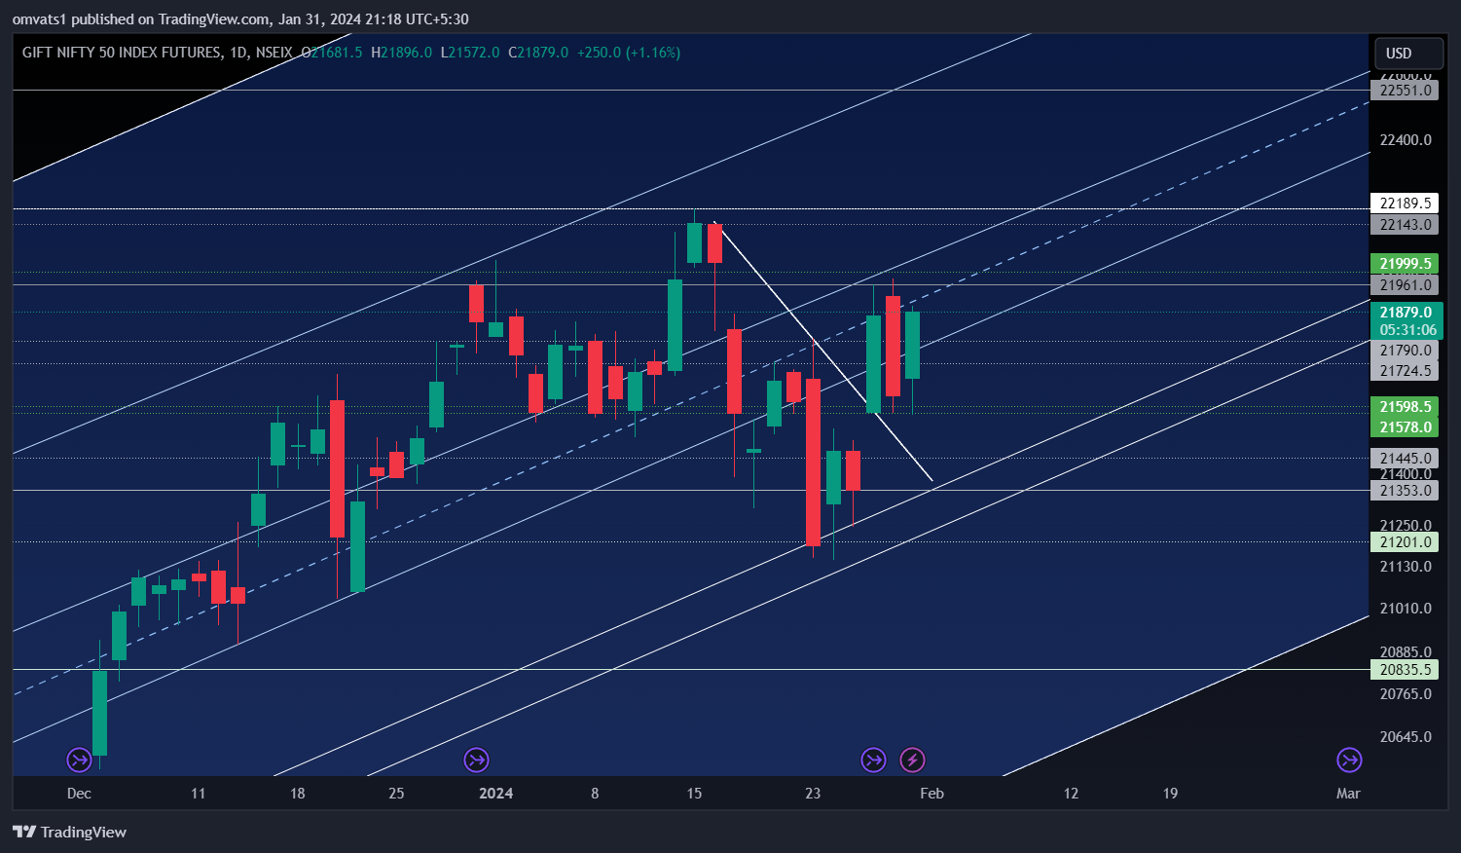1461x853 pixels.
Task: Click the green 21598.5 price label
Action: pos(1406,407)
